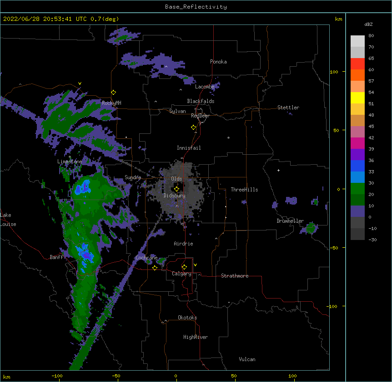Viewport: 392px width, 382px height.
Task: Click the Strathmore label
Action: click(x=235, y=276)
